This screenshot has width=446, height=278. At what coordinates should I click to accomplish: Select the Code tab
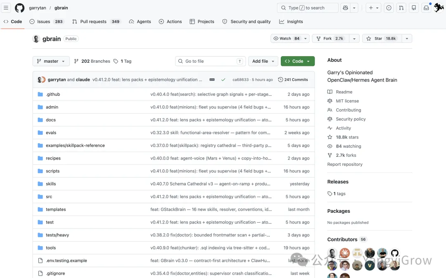[x=12, y=21]
